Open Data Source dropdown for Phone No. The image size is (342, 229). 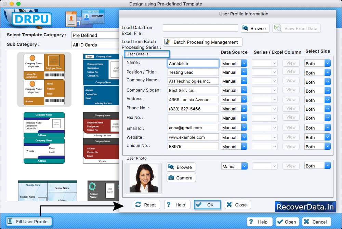[x=234, y=109]
